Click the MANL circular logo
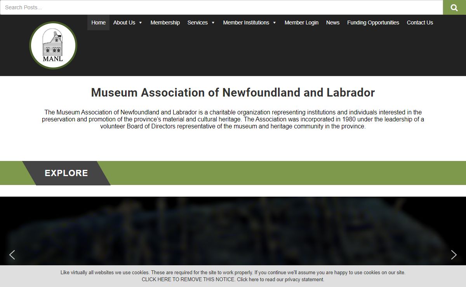 click(x=53, y=45)
